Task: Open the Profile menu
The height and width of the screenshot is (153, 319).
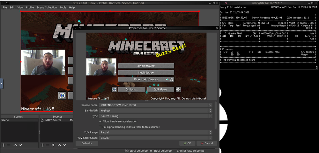Action: coord(30,7)
